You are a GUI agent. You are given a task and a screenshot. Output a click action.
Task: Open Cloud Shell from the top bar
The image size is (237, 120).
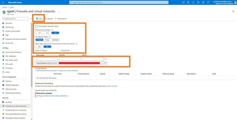coord(183,3)
